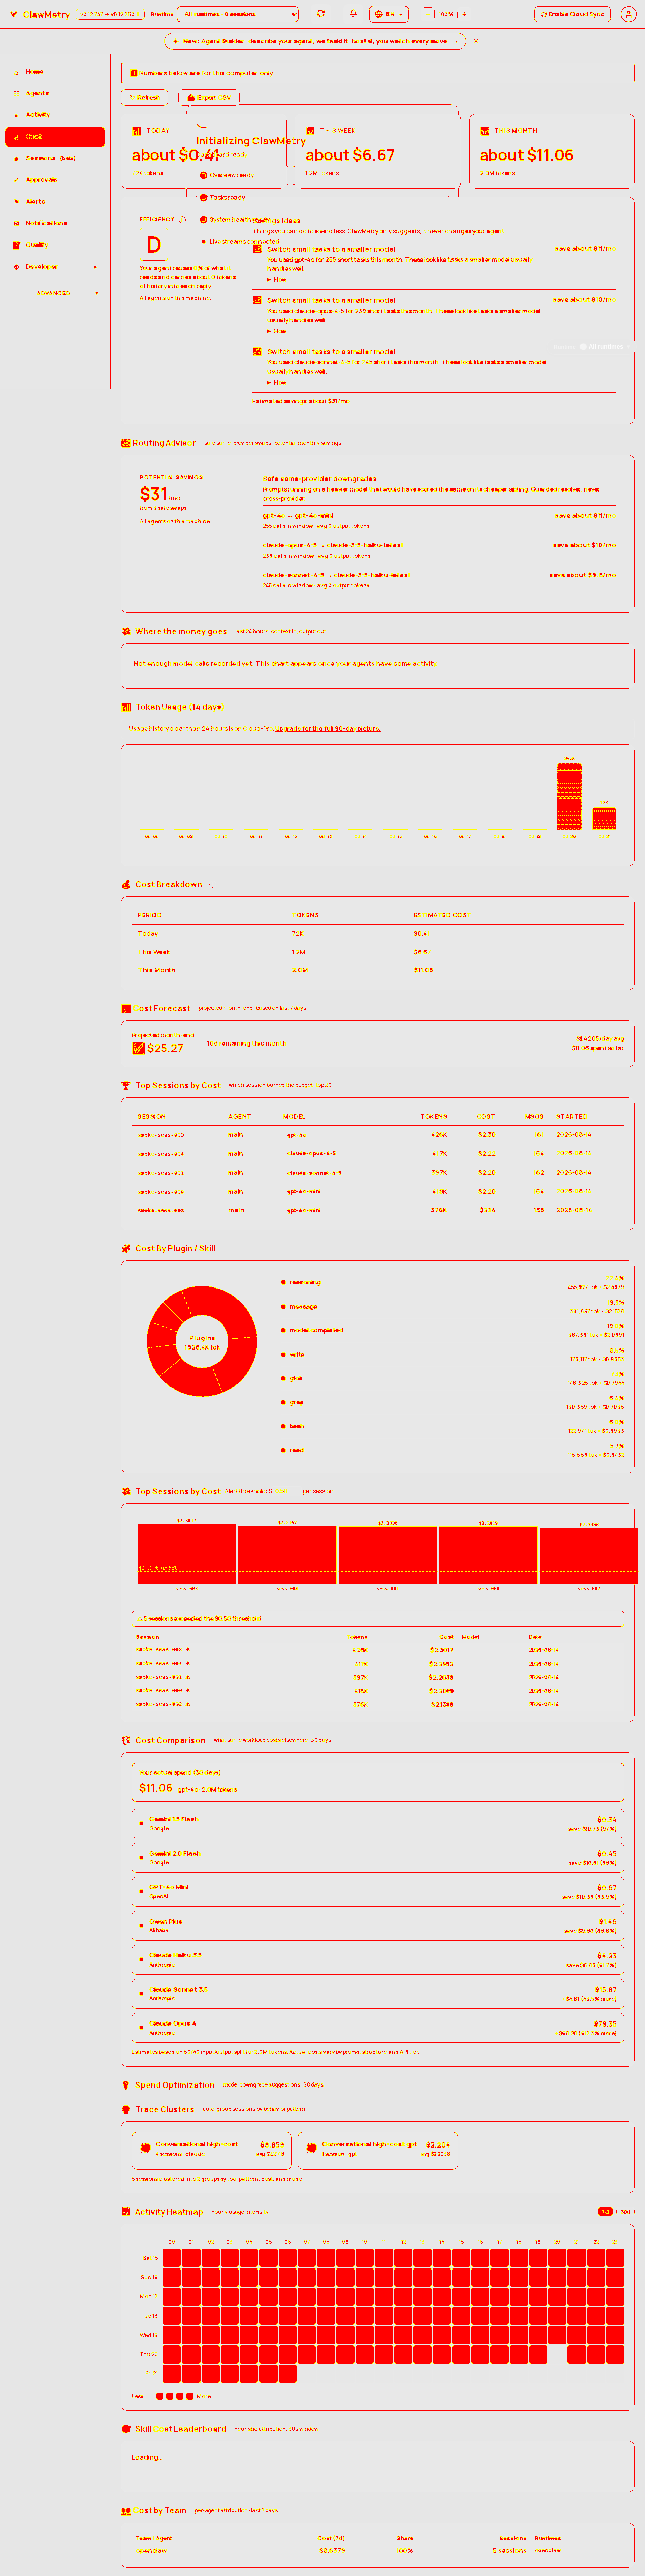The image size is (645, 2576).
Task: Click the Quality icon in the sidebar
Action: click(x=16, y=245)
